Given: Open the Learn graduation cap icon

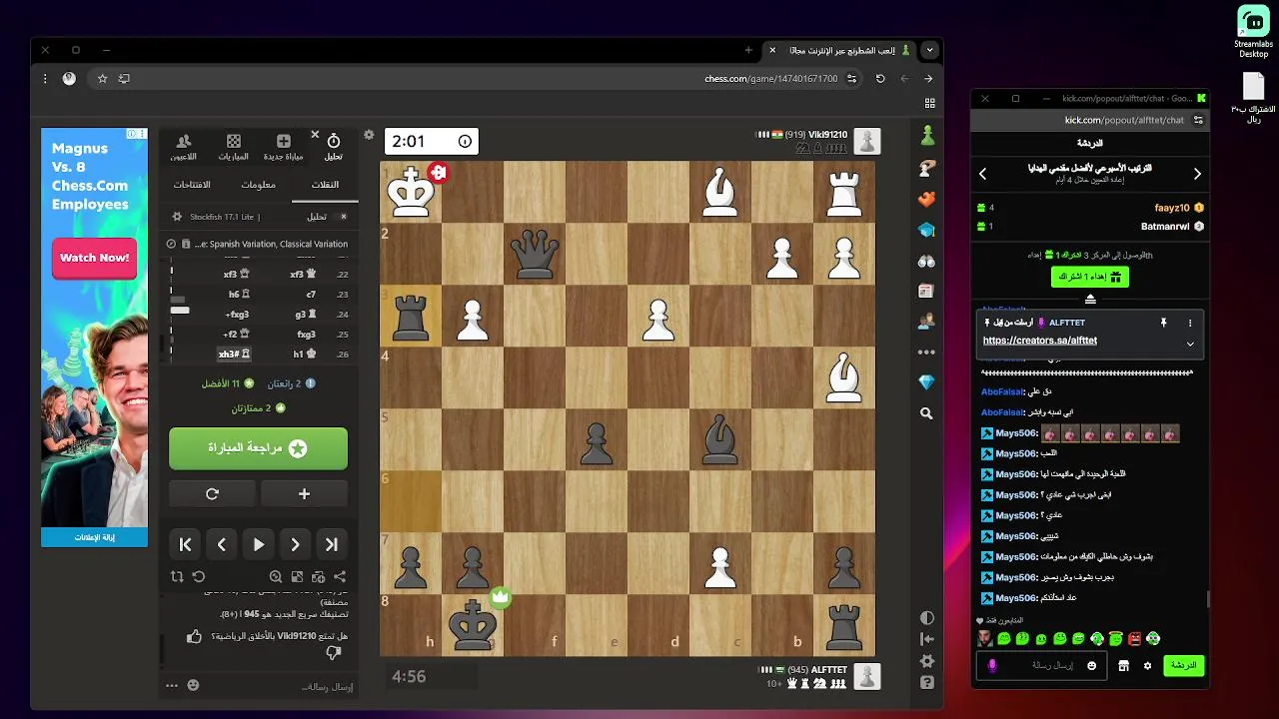Looking at the screenshot, I should click(927, 230).
